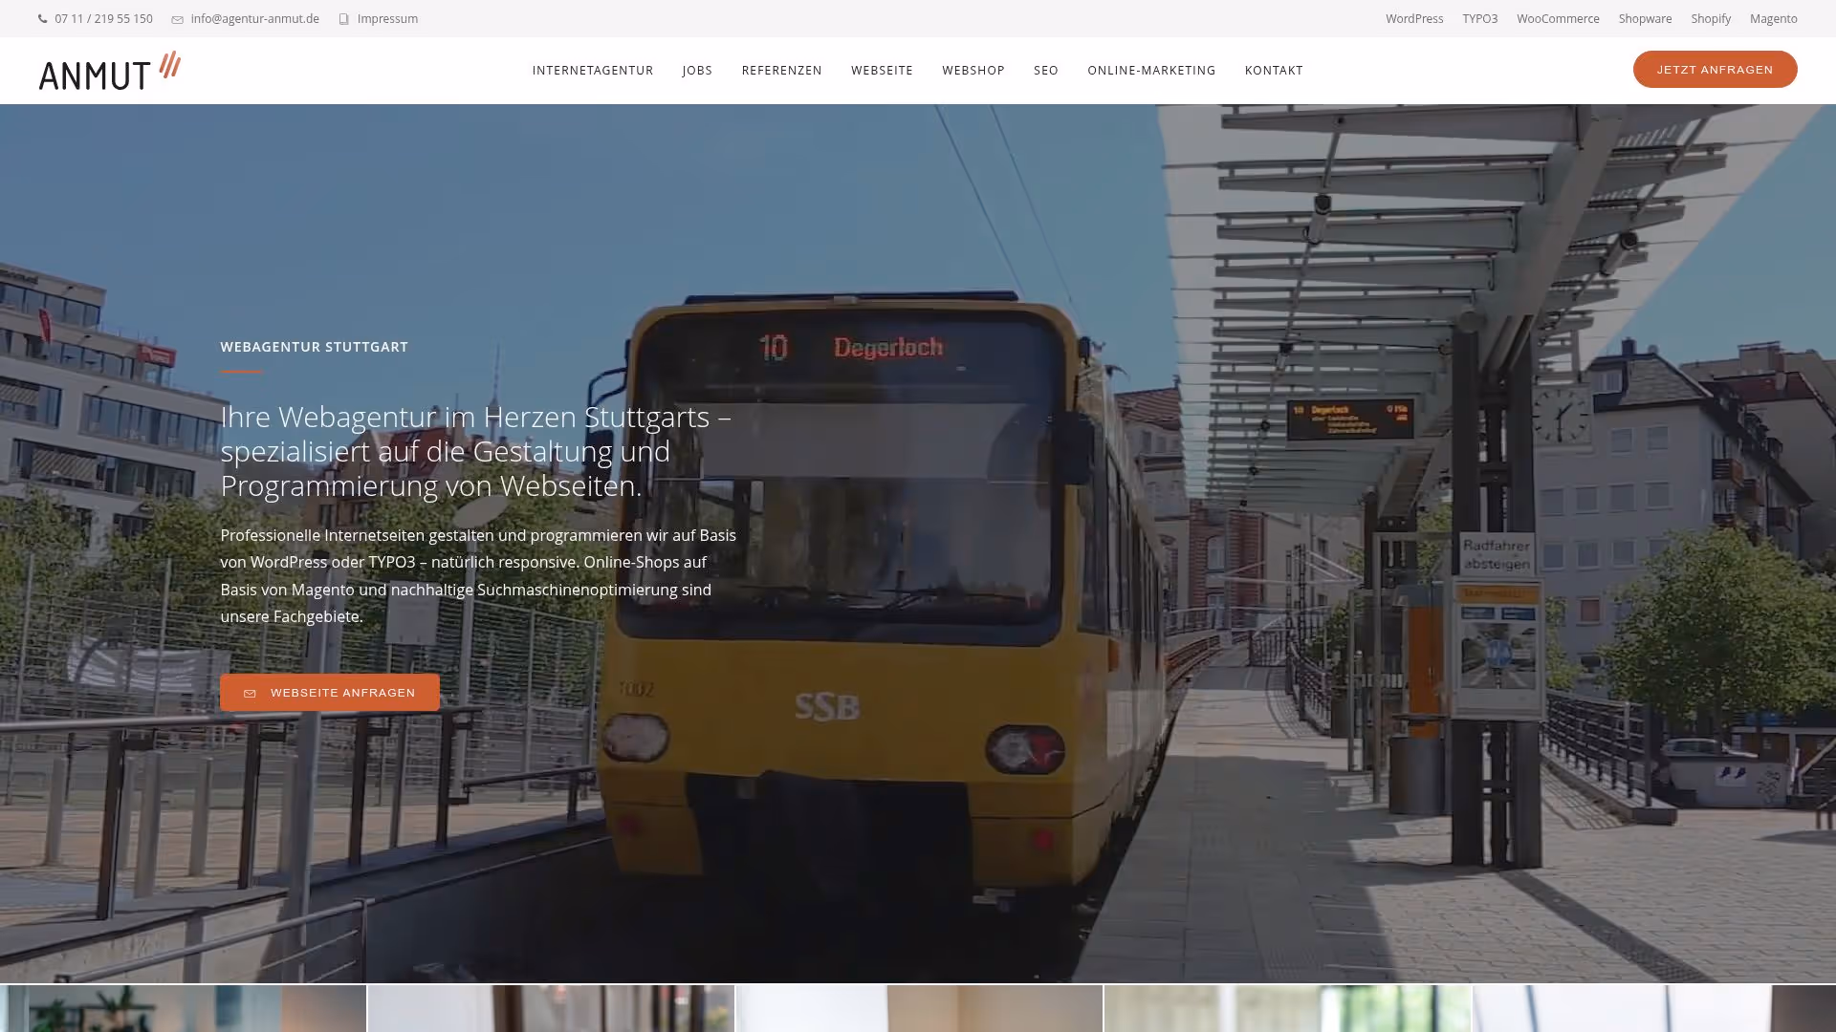Click the ANMUT logo
This screenshot has height=1032, width=1836.
tap(109, 71)
